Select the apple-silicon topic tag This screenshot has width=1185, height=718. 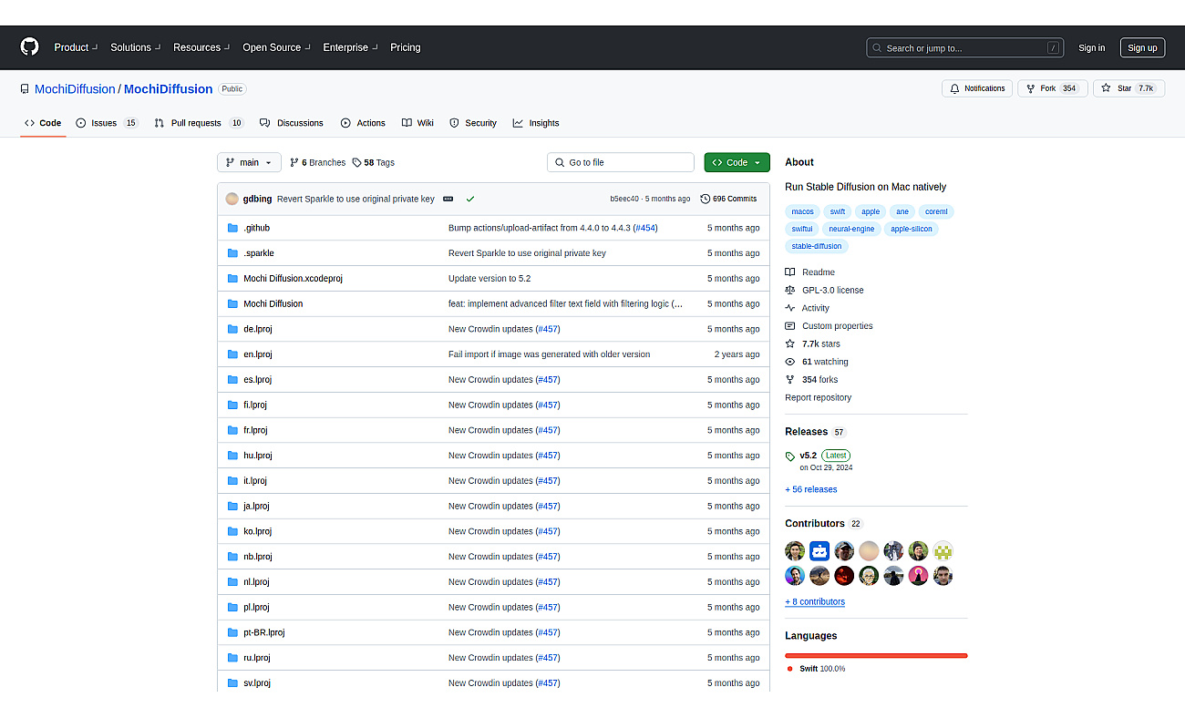coord(912,229)
